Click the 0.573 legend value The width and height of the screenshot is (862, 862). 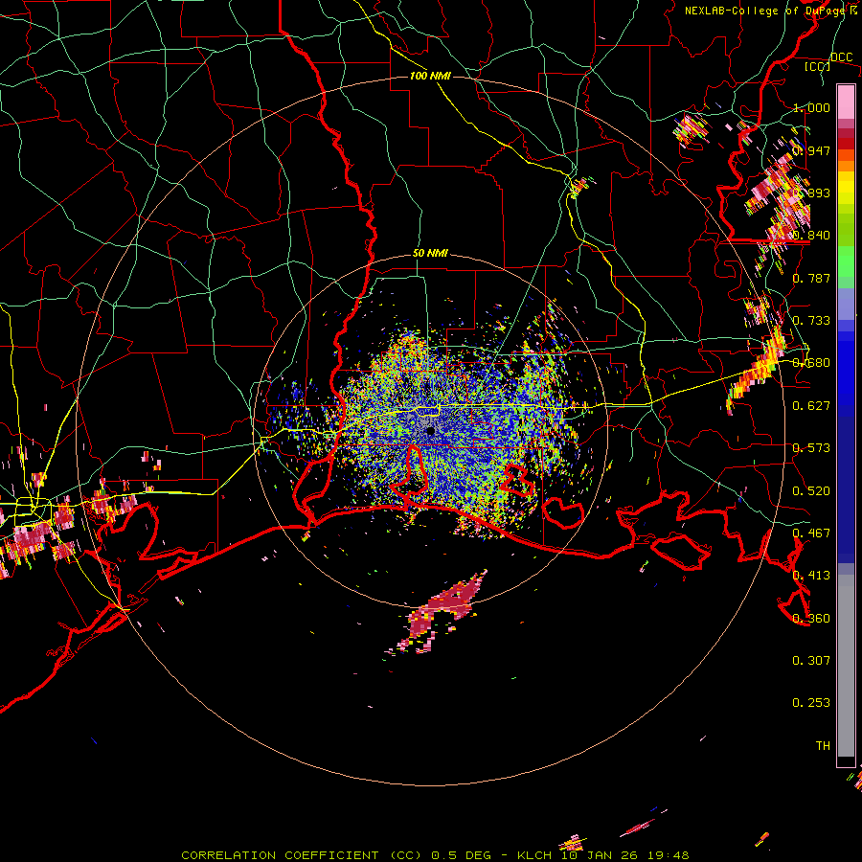(x=811, y=447)
